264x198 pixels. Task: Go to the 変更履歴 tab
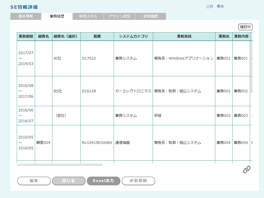pos(151,16)
